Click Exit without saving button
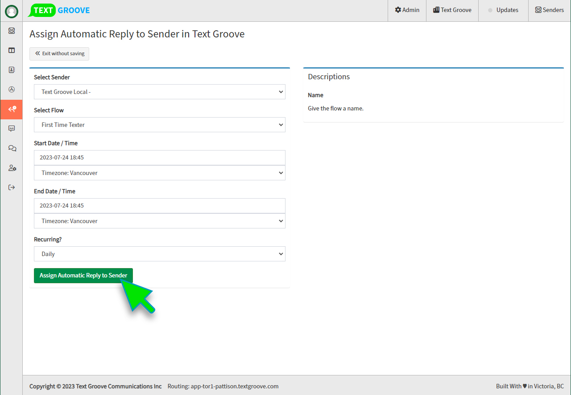Screen dimensions: 571x395 point(59,53)
